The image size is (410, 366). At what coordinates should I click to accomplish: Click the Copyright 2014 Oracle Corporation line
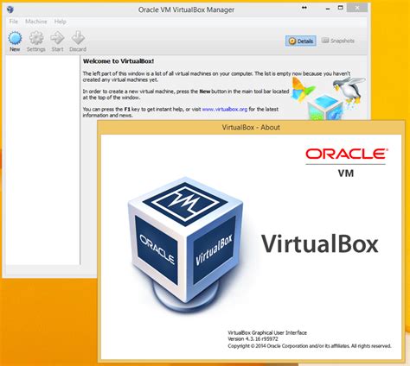[x=310, y=346]
